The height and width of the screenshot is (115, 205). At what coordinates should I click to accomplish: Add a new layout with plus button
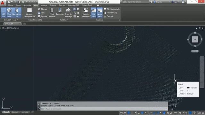pyautogui.click(x=32, y=112)
